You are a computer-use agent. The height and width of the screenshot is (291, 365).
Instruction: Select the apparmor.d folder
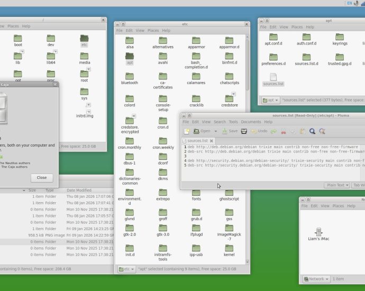pos(229,43)
